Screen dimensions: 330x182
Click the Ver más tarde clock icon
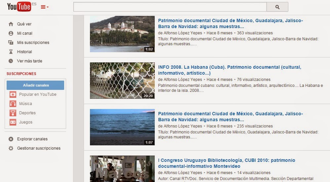pyautogui.click(x=11, y=61)
